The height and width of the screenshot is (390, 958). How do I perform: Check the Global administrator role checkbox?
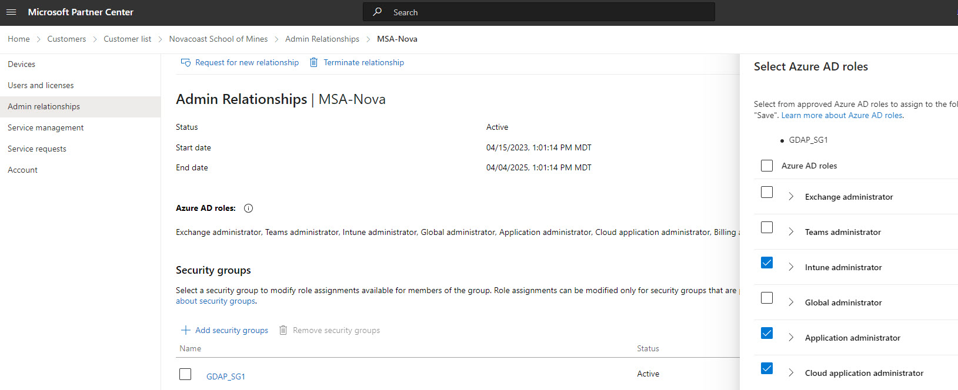pos(767,298)
